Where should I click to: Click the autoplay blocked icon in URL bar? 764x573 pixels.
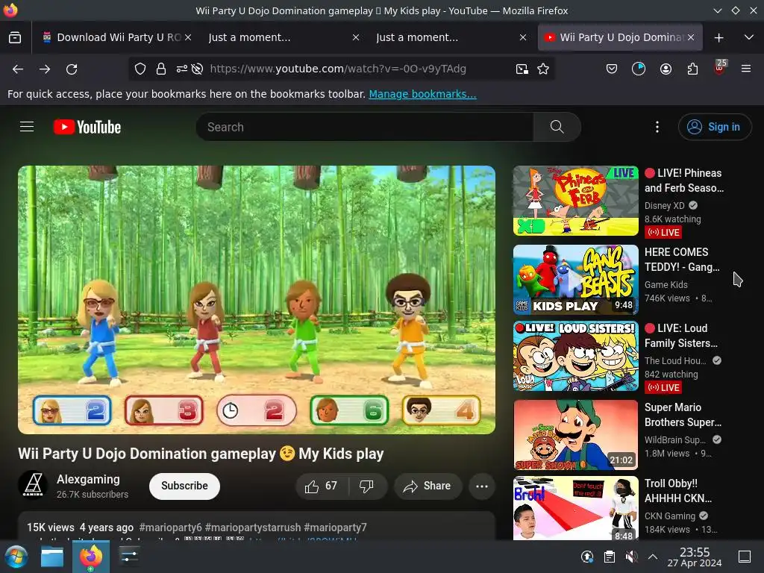pyautogui.click(x=197, y=69)
